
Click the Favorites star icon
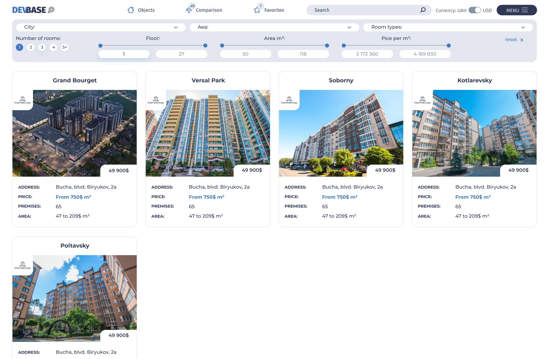pyautogui.click(x=257, y=10)
